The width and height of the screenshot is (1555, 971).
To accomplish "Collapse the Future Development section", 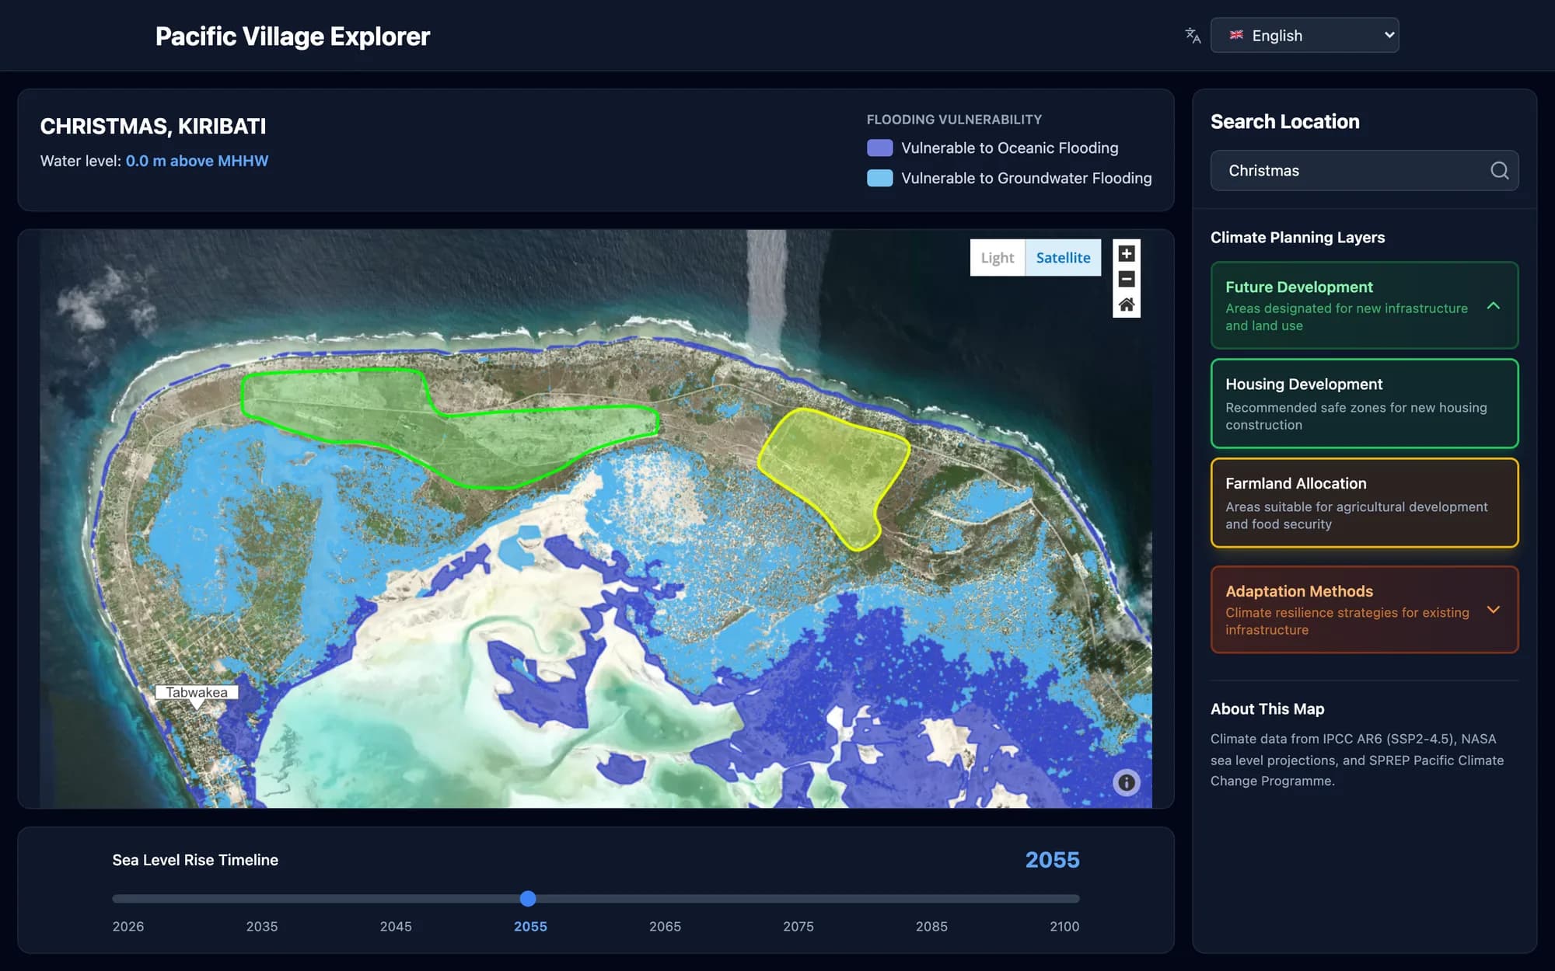I will tap(1364, 305).
